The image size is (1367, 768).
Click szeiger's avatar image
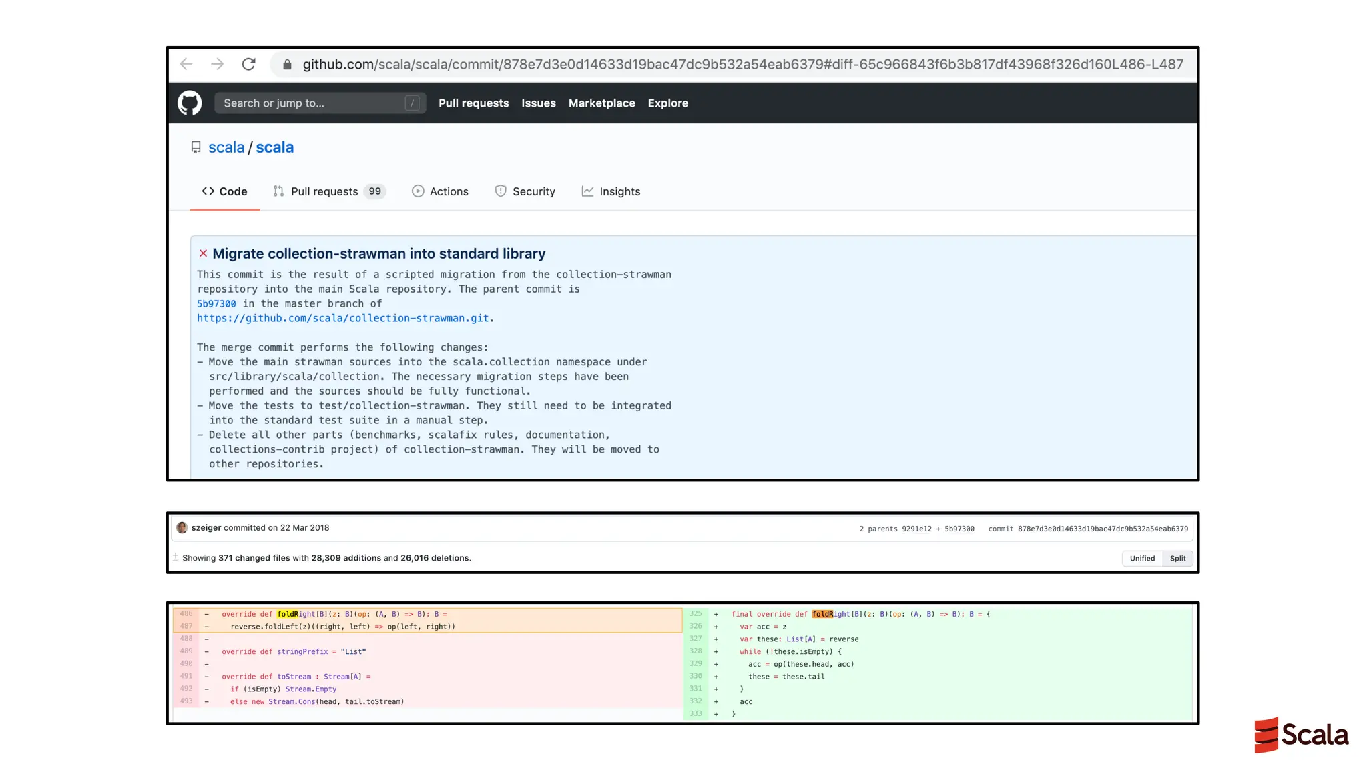pos(182,528)
